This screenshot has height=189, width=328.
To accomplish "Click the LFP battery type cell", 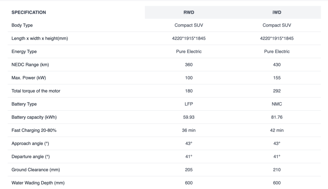I will click(189, 104).
